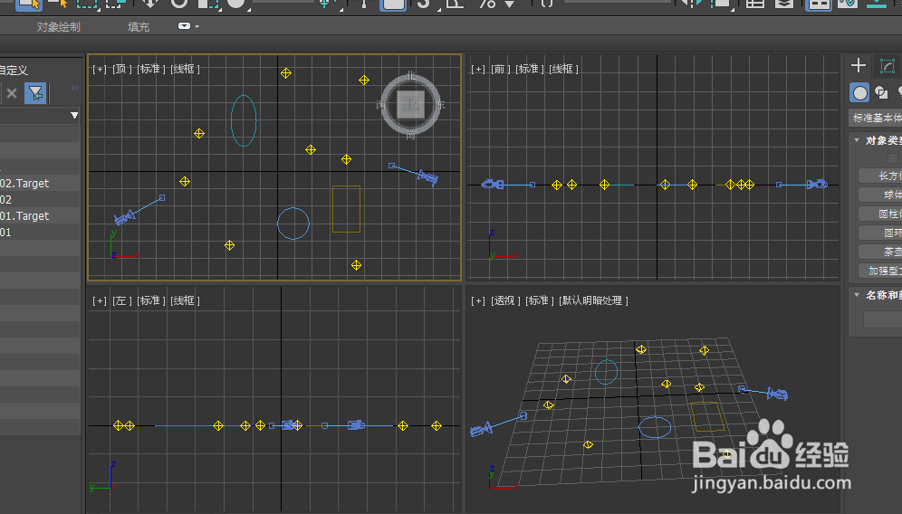Open the Layer Explorer icon
The height and width of the screenshot is (514, 902).
(784, 4)
